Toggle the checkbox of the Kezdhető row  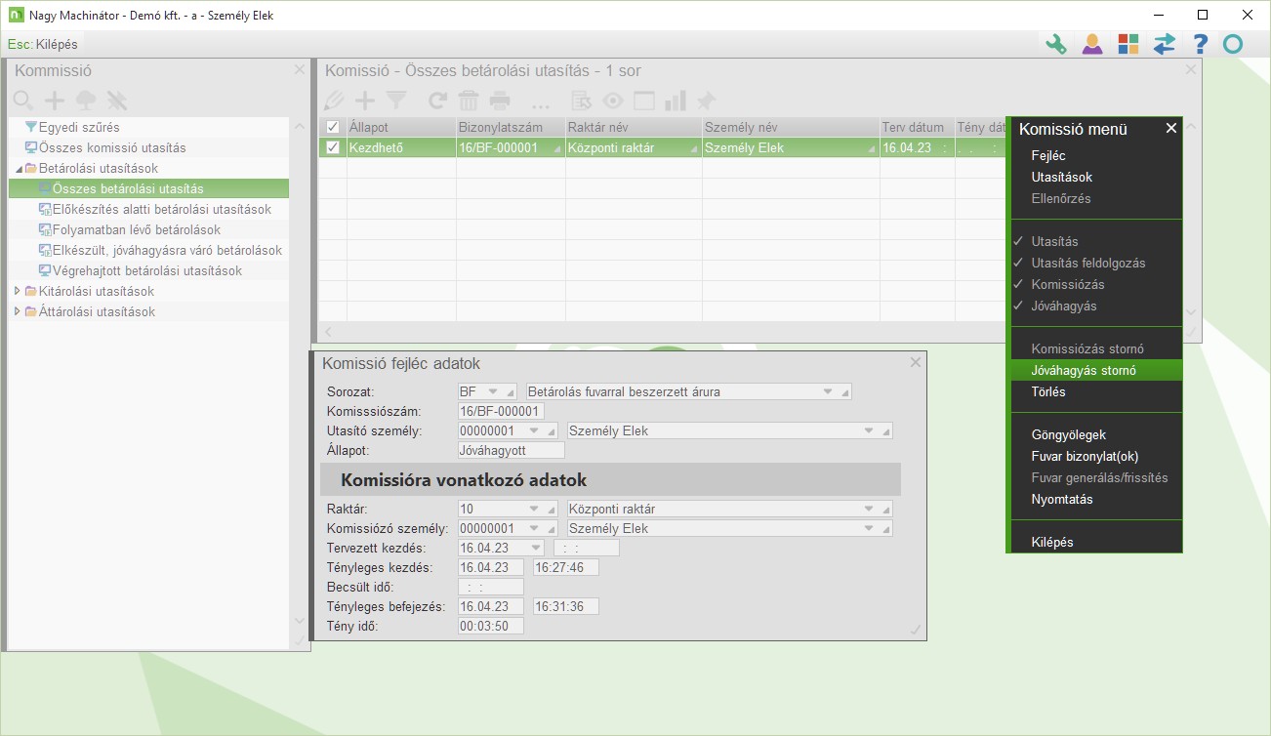333,147
